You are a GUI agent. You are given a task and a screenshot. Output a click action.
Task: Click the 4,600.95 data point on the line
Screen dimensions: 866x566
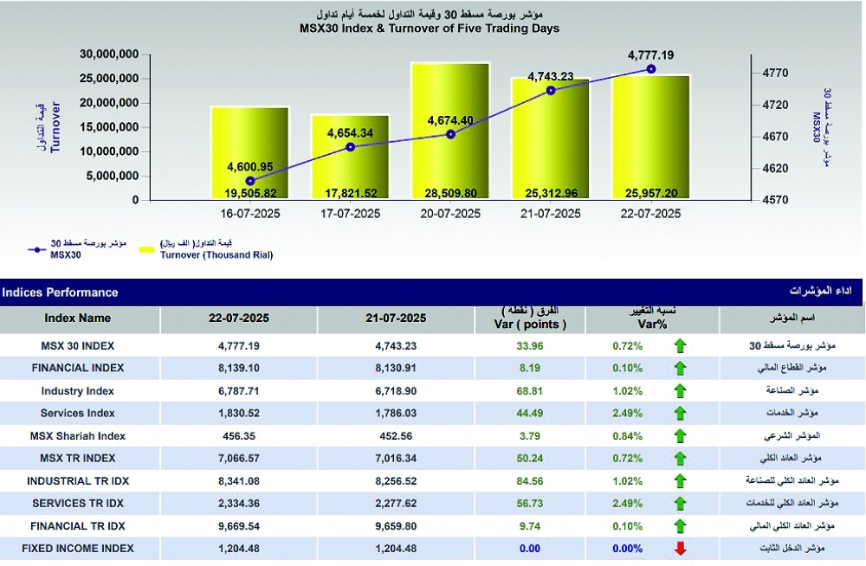click(250, 181)
